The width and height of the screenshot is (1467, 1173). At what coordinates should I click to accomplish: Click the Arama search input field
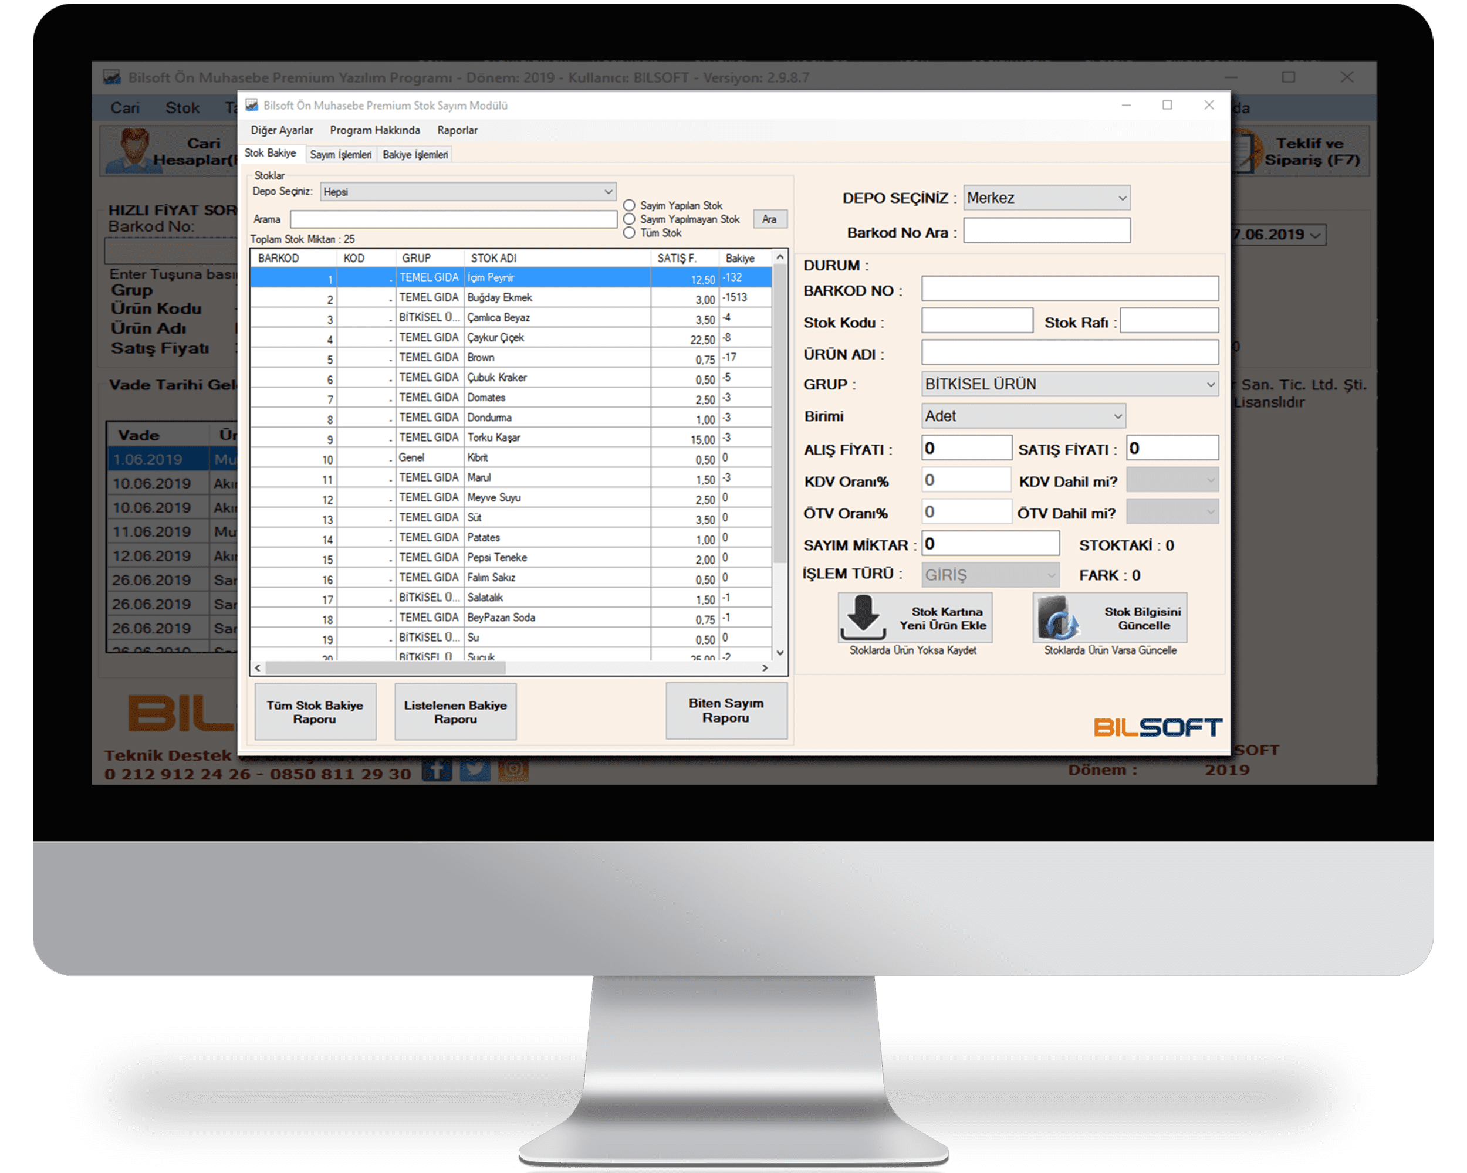pyautogui.click(x=453, y=219)
